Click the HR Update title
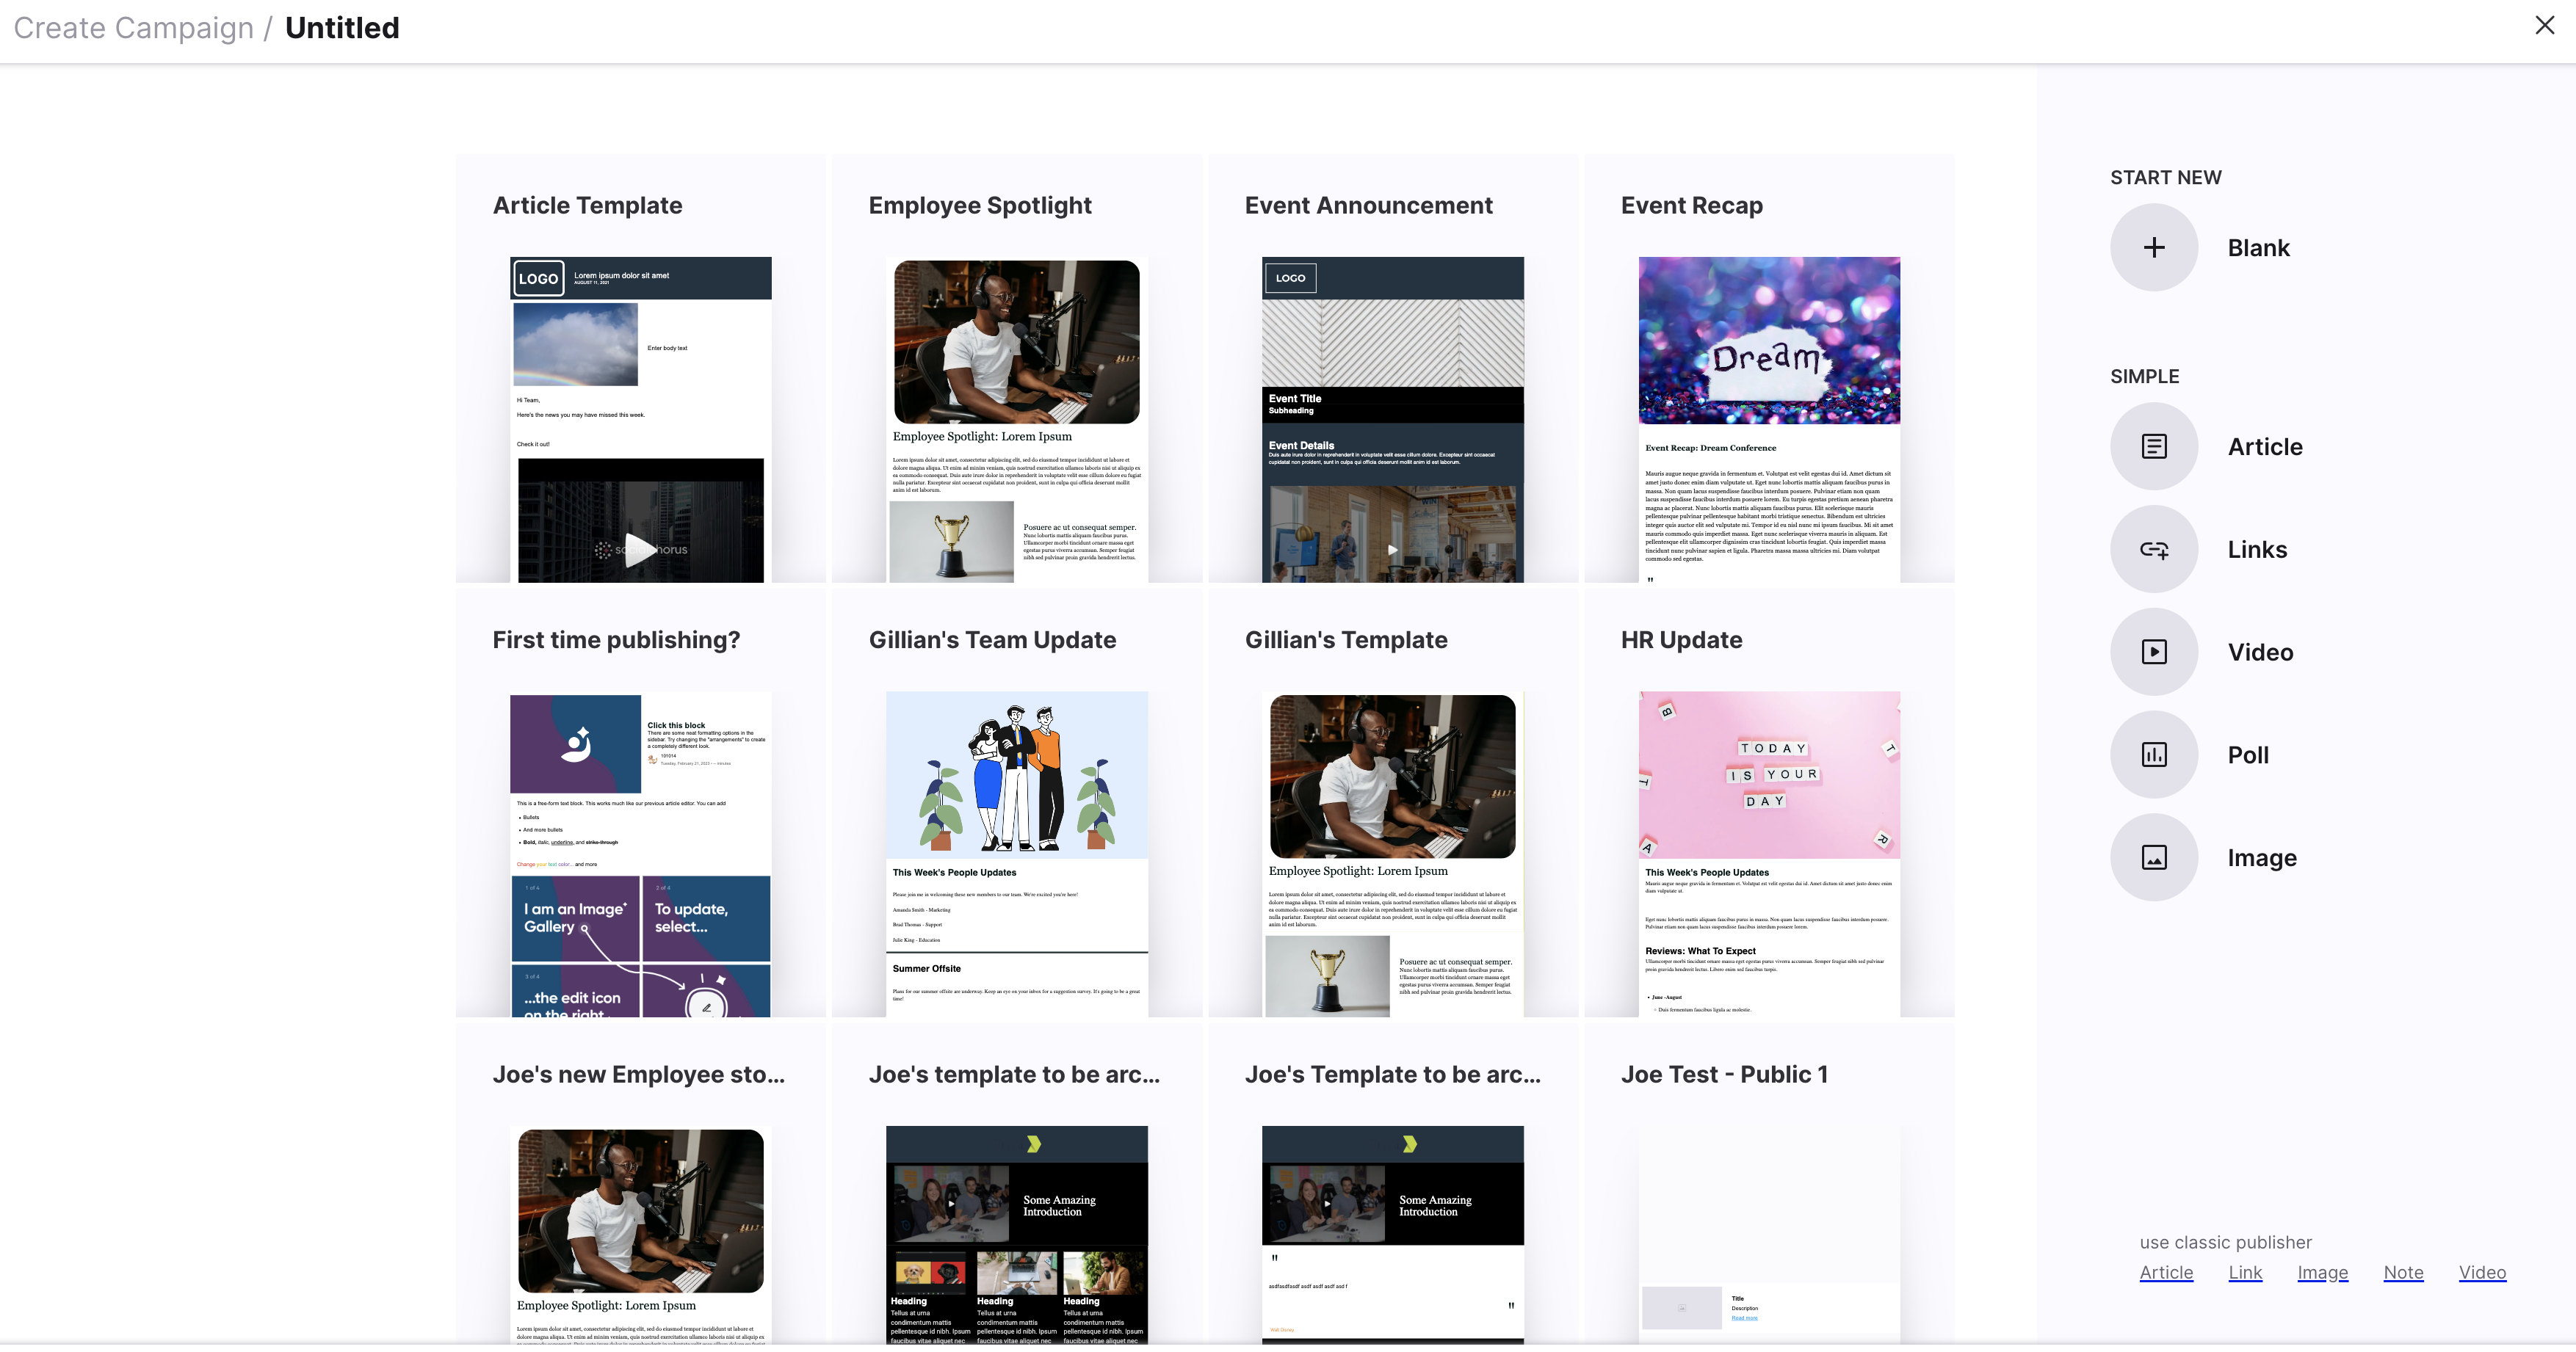Viewport: 2576px width, 1352px height. click(x=1681, y=639)
